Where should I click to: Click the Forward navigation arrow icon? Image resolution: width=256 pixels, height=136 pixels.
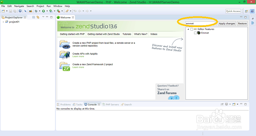[x=87, y=11]
